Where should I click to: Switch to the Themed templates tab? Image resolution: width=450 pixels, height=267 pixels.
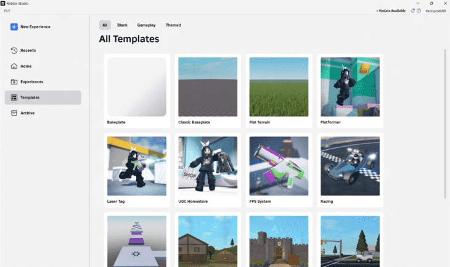[x=173, y=25]
